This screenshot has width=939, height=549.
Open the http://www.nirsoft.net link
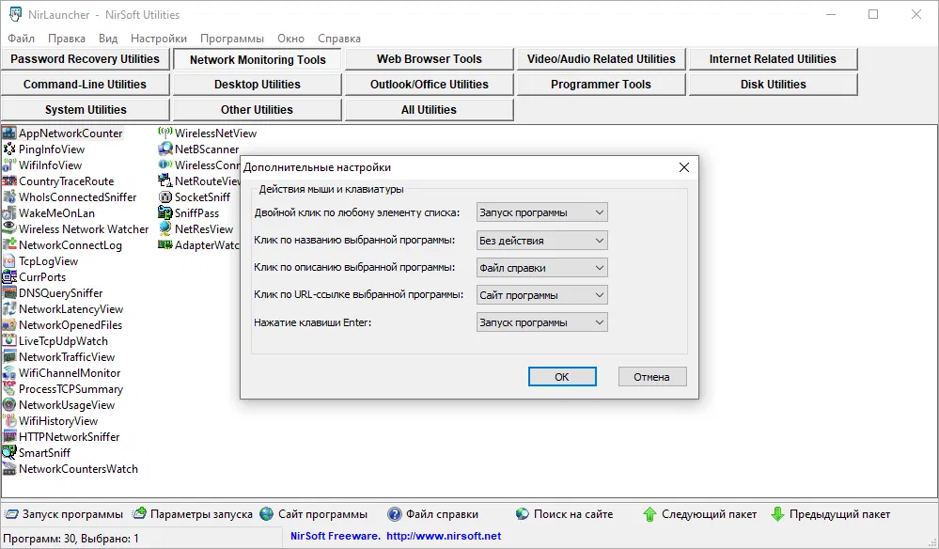pos(444,536)
